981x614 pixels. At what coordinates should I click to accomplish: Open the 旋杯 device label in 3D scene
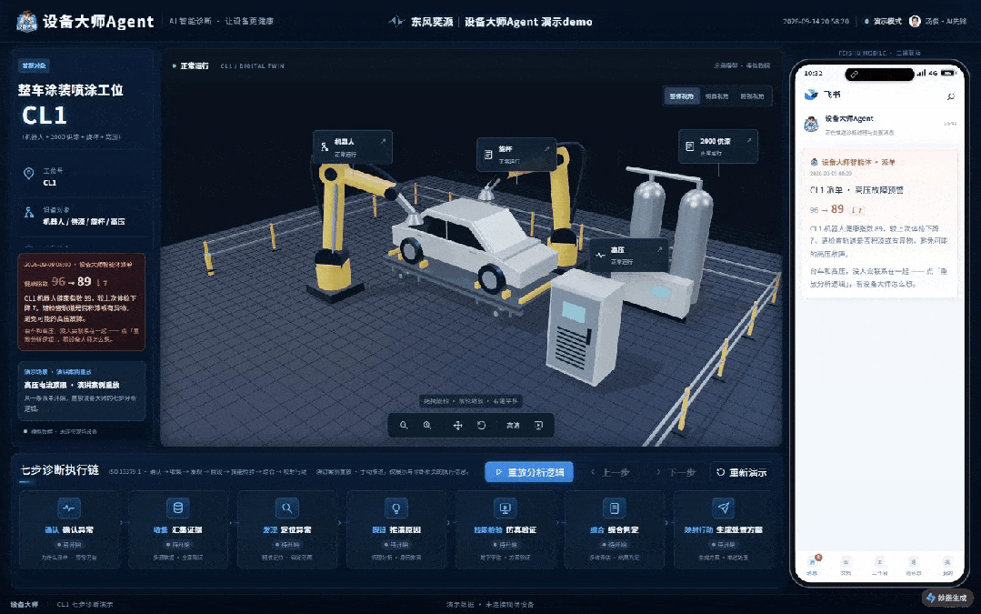click(x=516, y=154)
